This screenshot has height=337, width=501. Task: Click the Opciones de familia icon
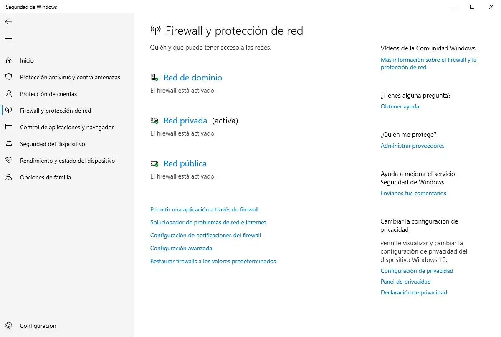9,177
